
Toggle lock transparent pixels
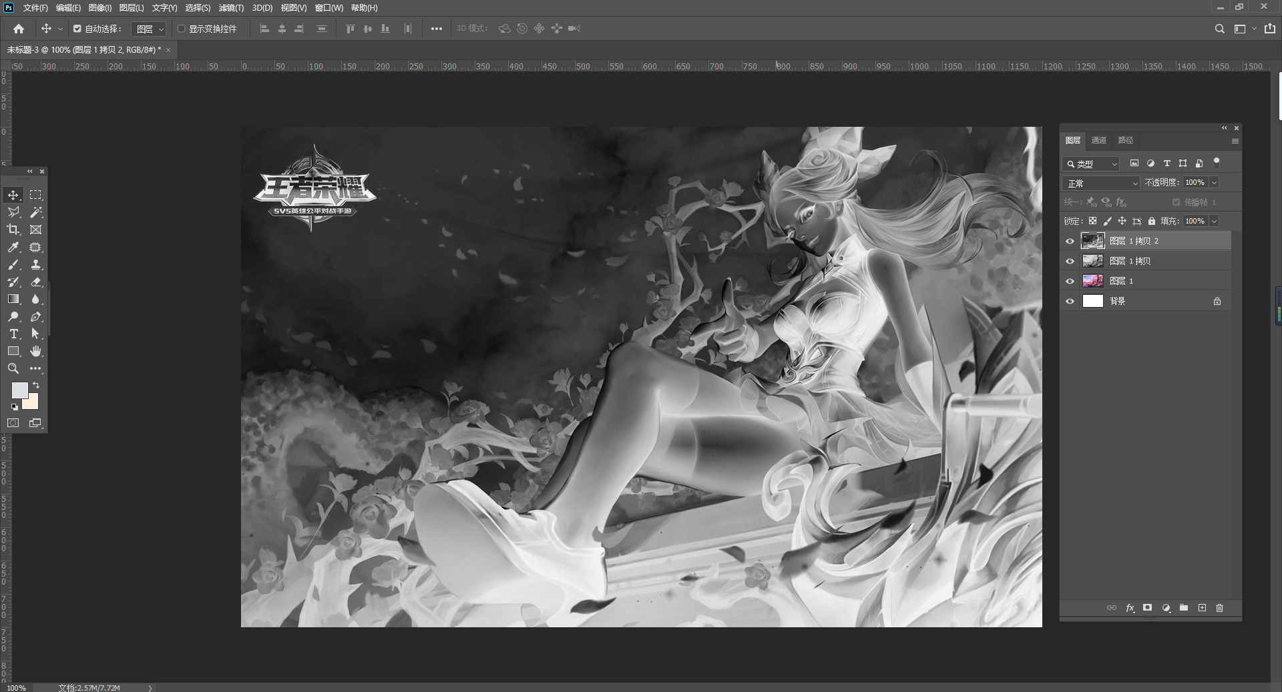point(1092,221)
